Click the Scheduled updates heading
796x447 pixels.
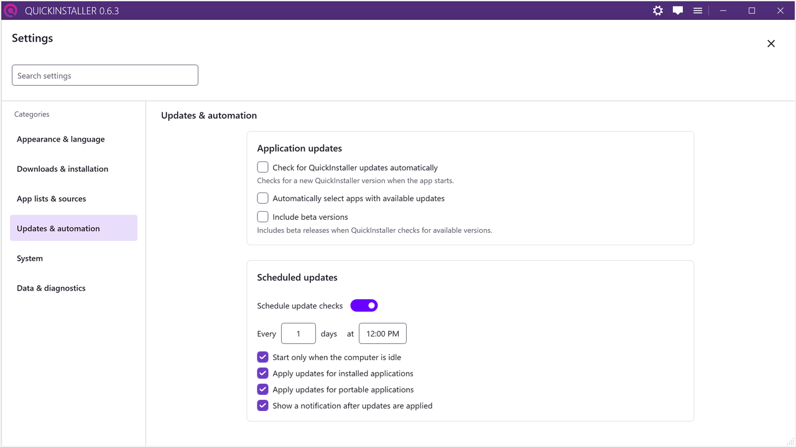pos(297,278)
